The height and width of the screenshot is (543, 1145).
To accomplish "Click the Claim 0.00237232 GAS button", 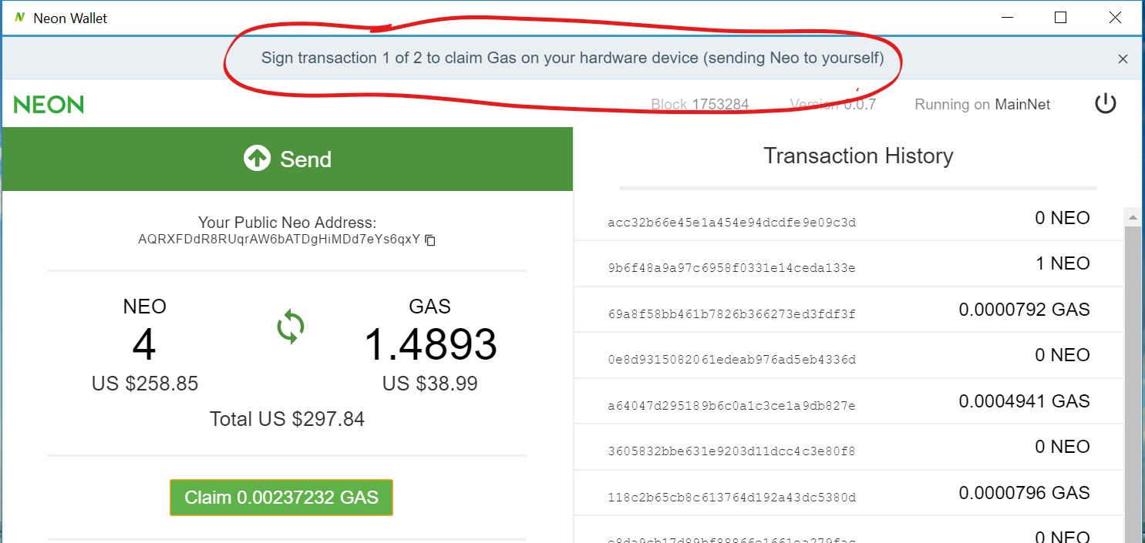I will tap(281, 498).
